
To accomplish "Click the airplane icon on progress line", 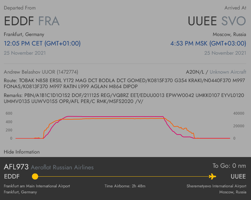I will coord(212,176).
